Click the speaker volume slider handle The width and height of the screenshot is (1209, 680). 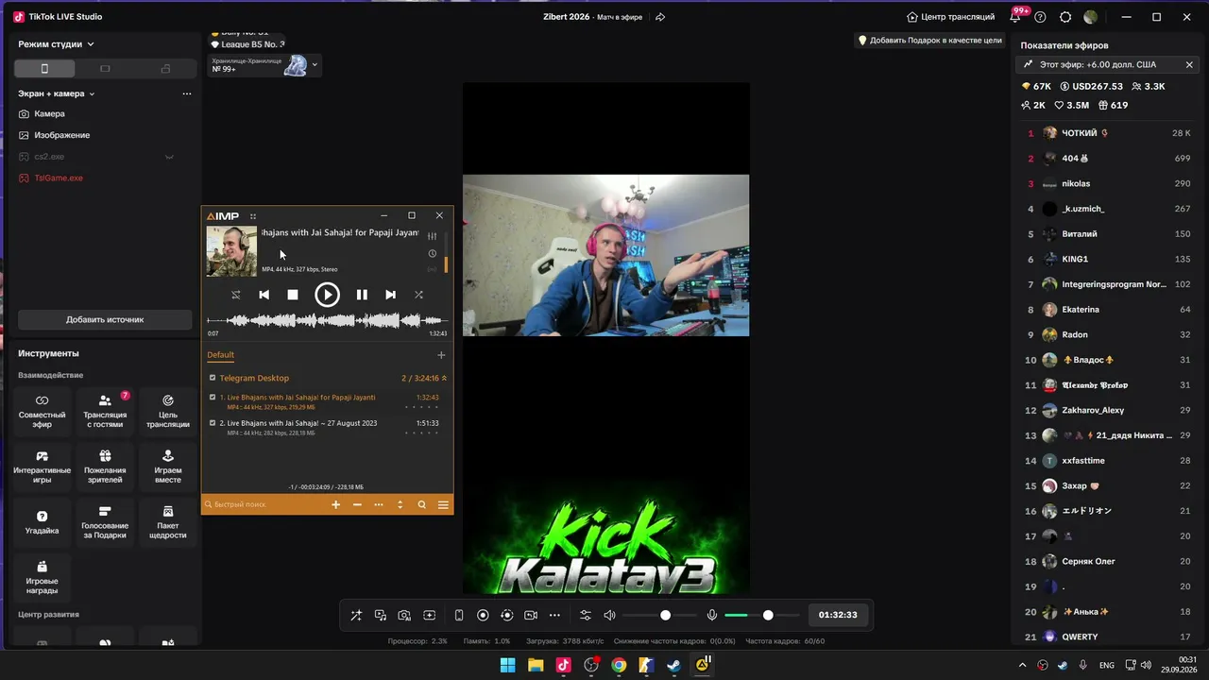[x=665, y=615]
